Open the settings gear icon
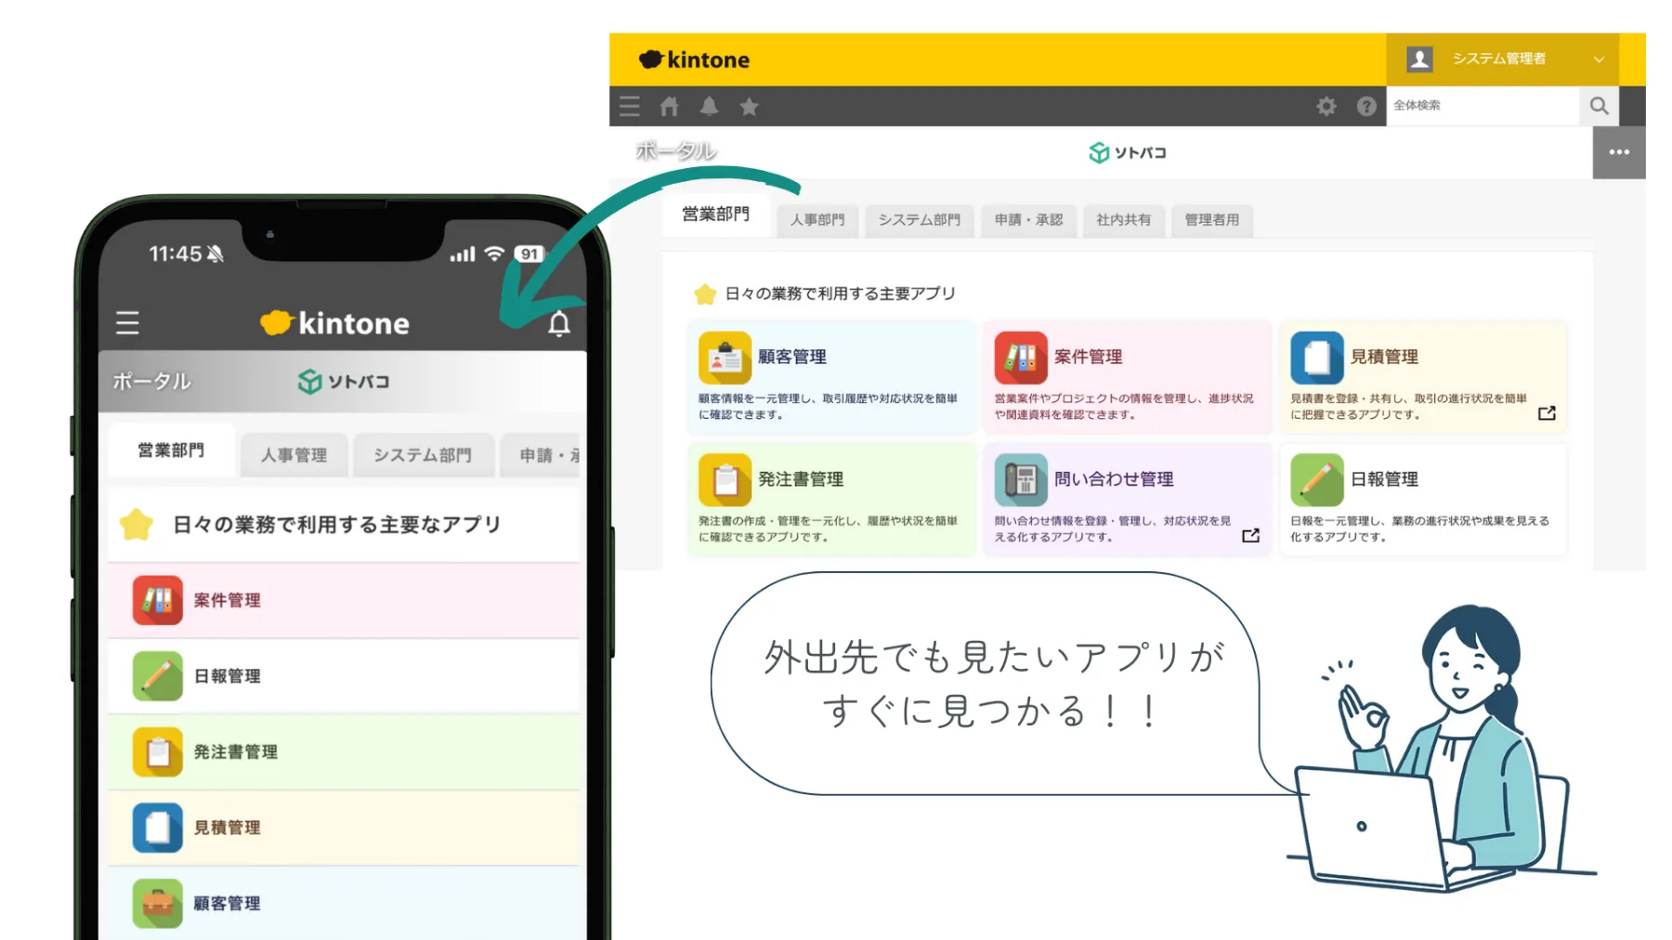Viewport: 1672px width, 940px height. click(1326, 106)
